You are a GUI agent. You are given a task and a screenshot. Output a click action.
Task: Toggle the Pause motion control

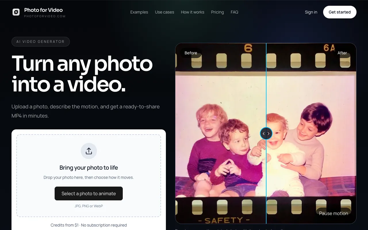pos(333,213)
